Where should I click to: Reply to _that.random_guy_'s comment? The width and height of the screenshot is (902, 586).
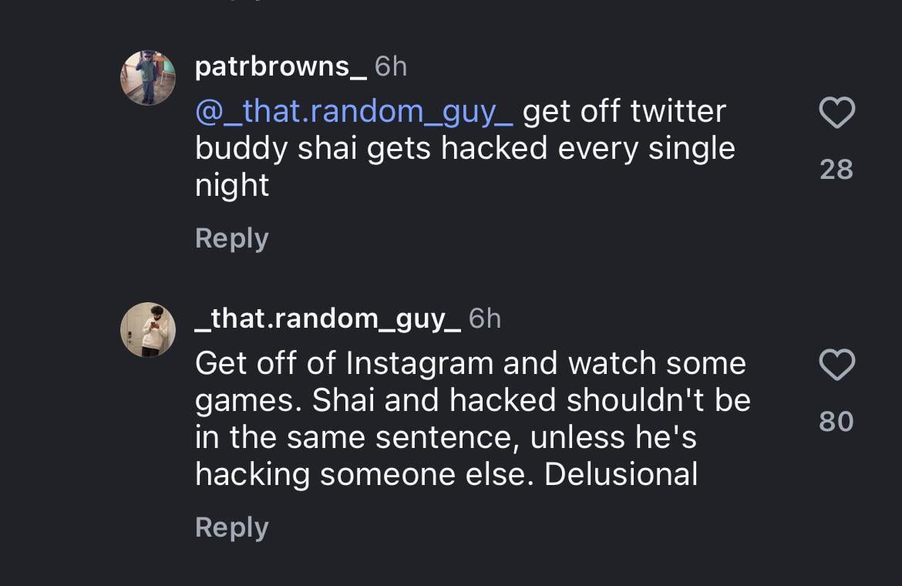pos(231,527)
